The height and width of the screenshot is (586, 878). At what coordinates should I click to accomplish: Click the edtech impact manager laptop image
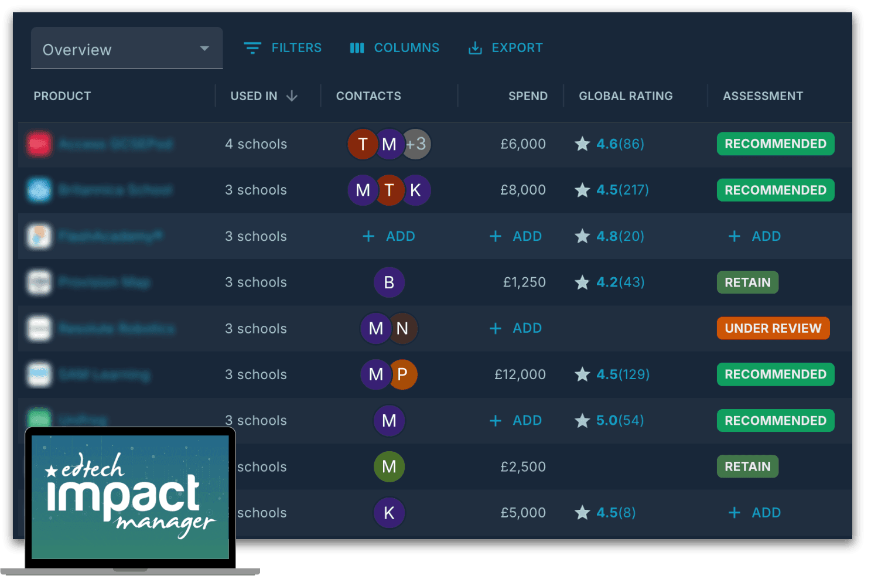coord(130,500)
